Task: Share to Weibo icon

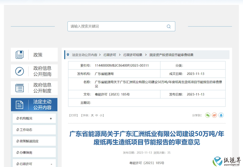Action: [x=214, y=115]
